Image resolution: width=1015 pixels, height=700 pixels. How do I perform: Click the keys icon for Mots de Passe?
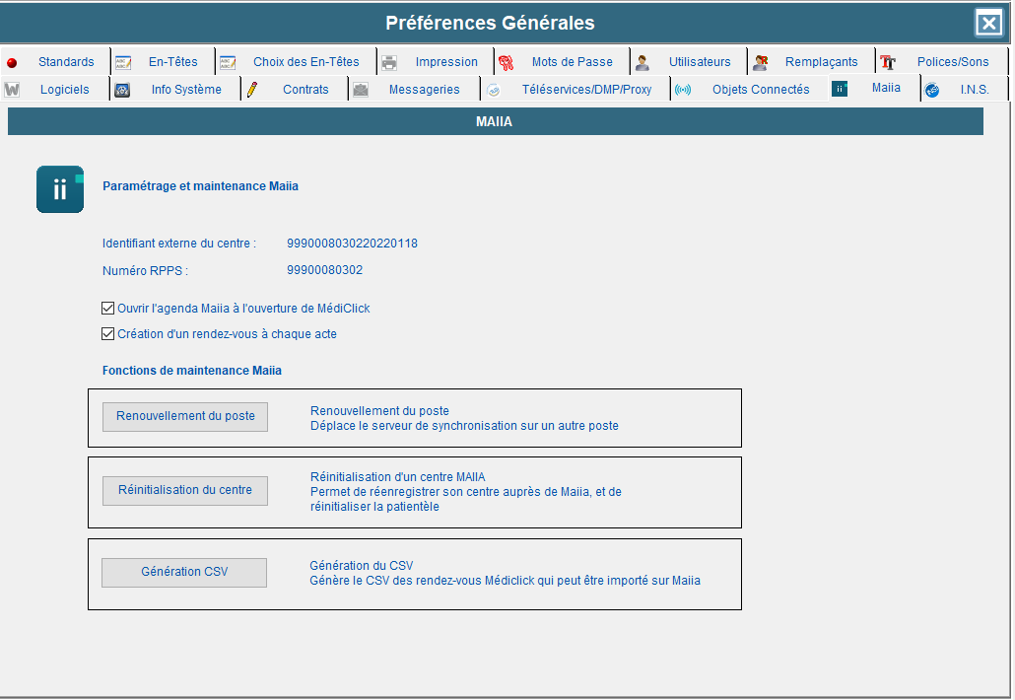click(506, 62)
